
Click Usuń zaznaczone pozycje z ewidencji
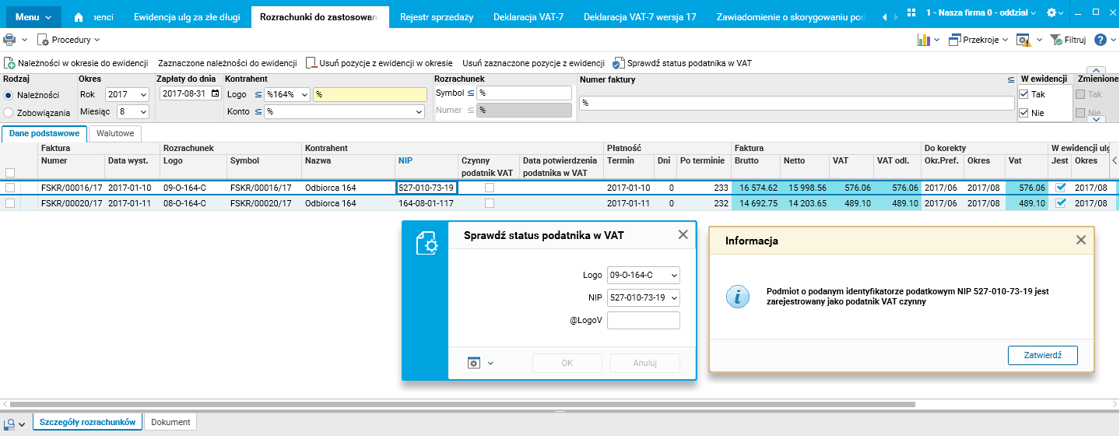pos(533,63)
